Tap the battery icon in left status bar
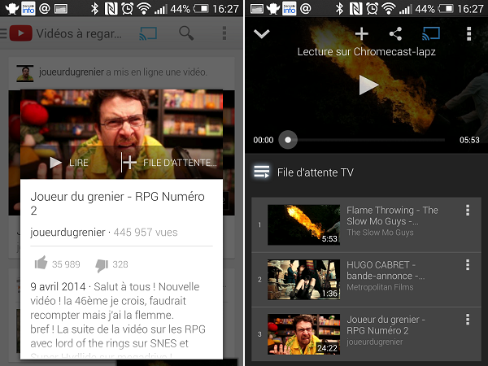Image resolution: width=488 pixels, height=366 pixels. 201,9
